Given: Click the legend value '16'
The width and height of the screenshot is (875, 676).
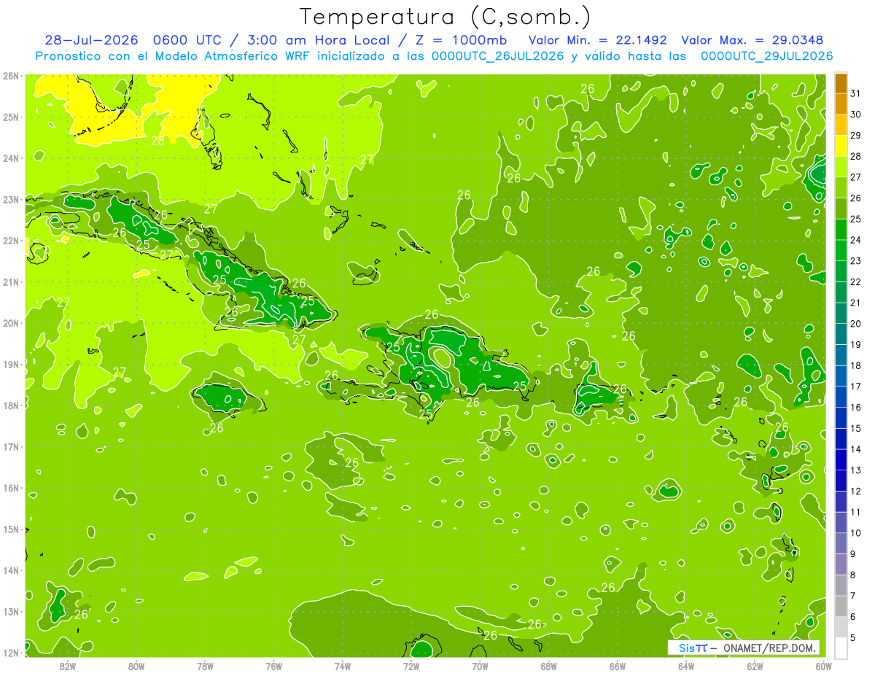Looking at the screenshot, I should (x=856, y=408).
